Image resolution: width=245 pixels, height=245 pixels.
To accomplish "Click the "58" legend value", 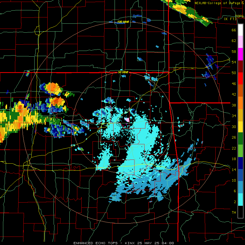I will 234,51.
